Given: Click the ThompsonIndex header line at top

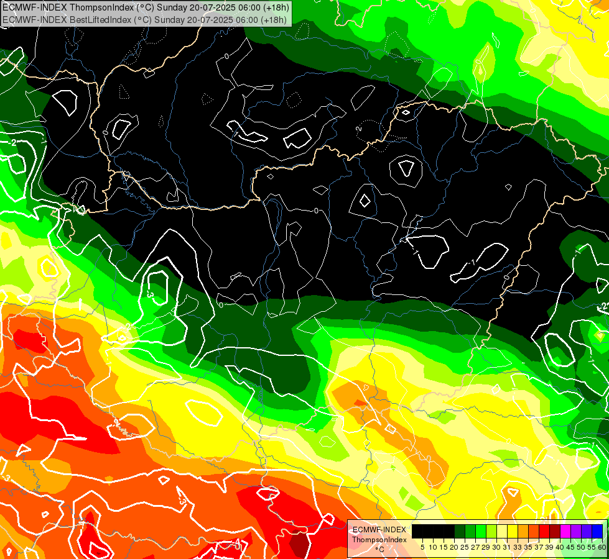Looking at the screenshot, I should click(146, 7).
